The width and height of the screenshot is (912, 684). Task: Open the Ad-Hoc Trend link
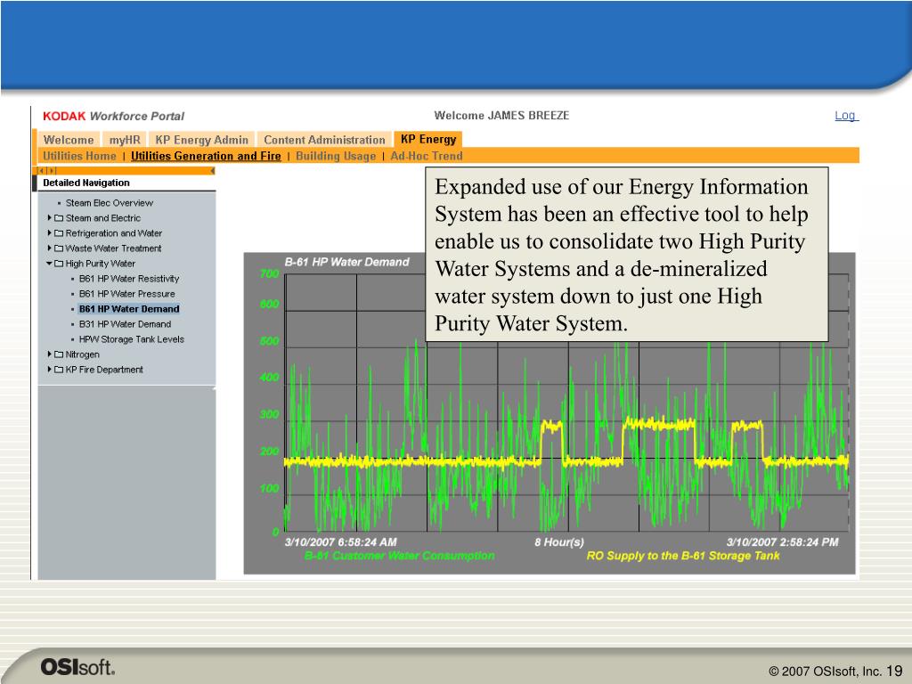coord(427,156)
